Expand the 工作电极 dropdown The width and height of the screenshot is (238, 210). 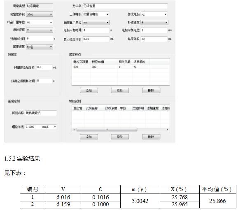pos(96,14)
